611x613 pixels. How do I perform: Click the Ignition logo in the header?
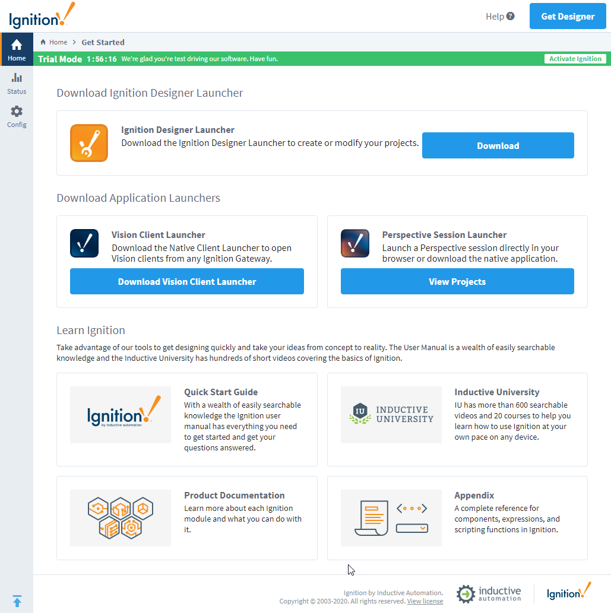tap(42, 15)
